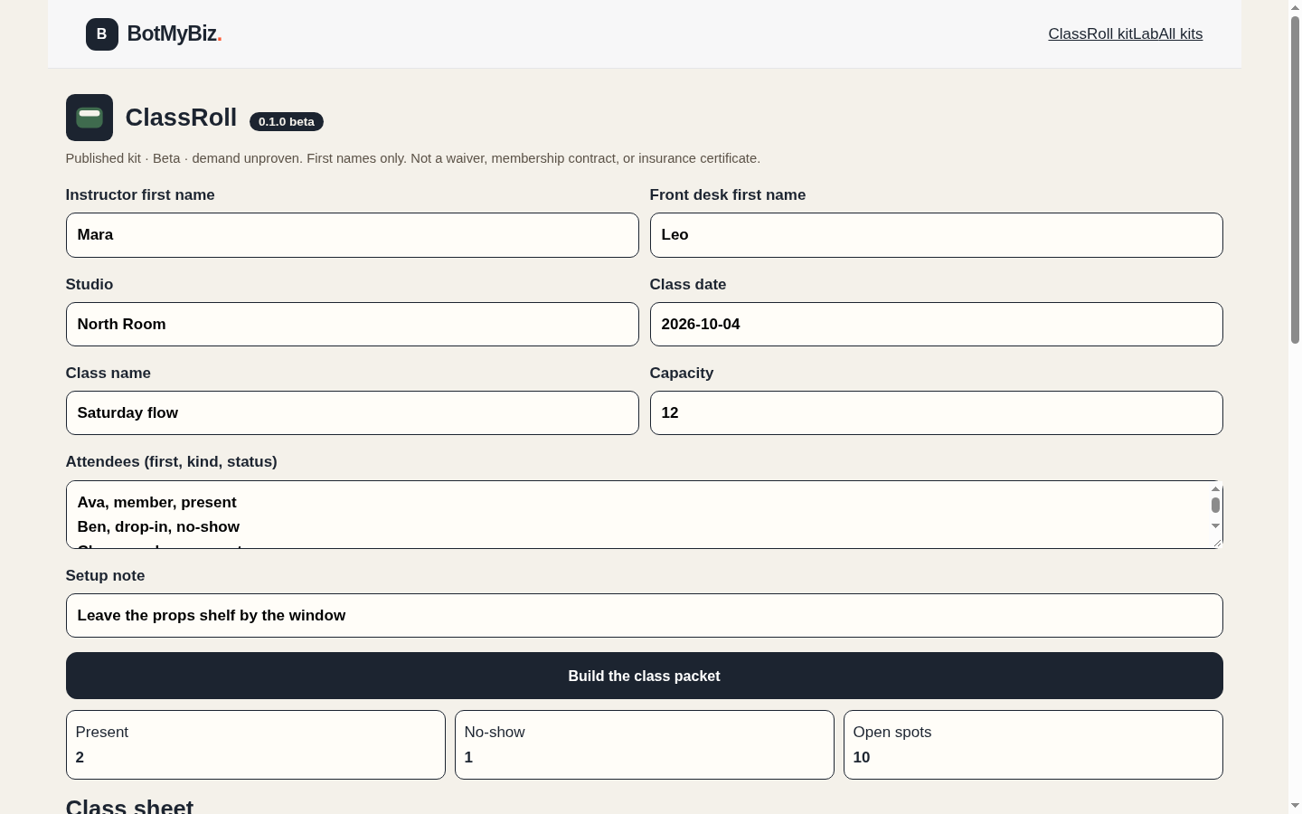Click the "Front desk first name" label

728,194
